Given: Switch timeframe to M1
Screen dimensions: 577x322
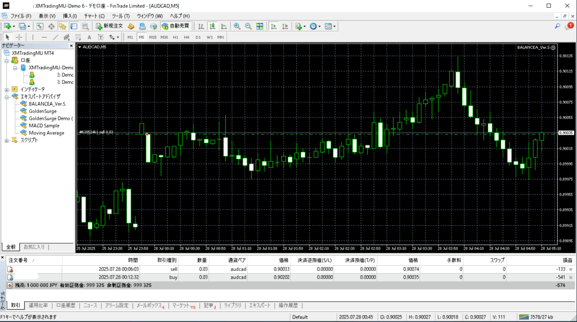Looking at the screenshot, I should (x=130, y=37).
